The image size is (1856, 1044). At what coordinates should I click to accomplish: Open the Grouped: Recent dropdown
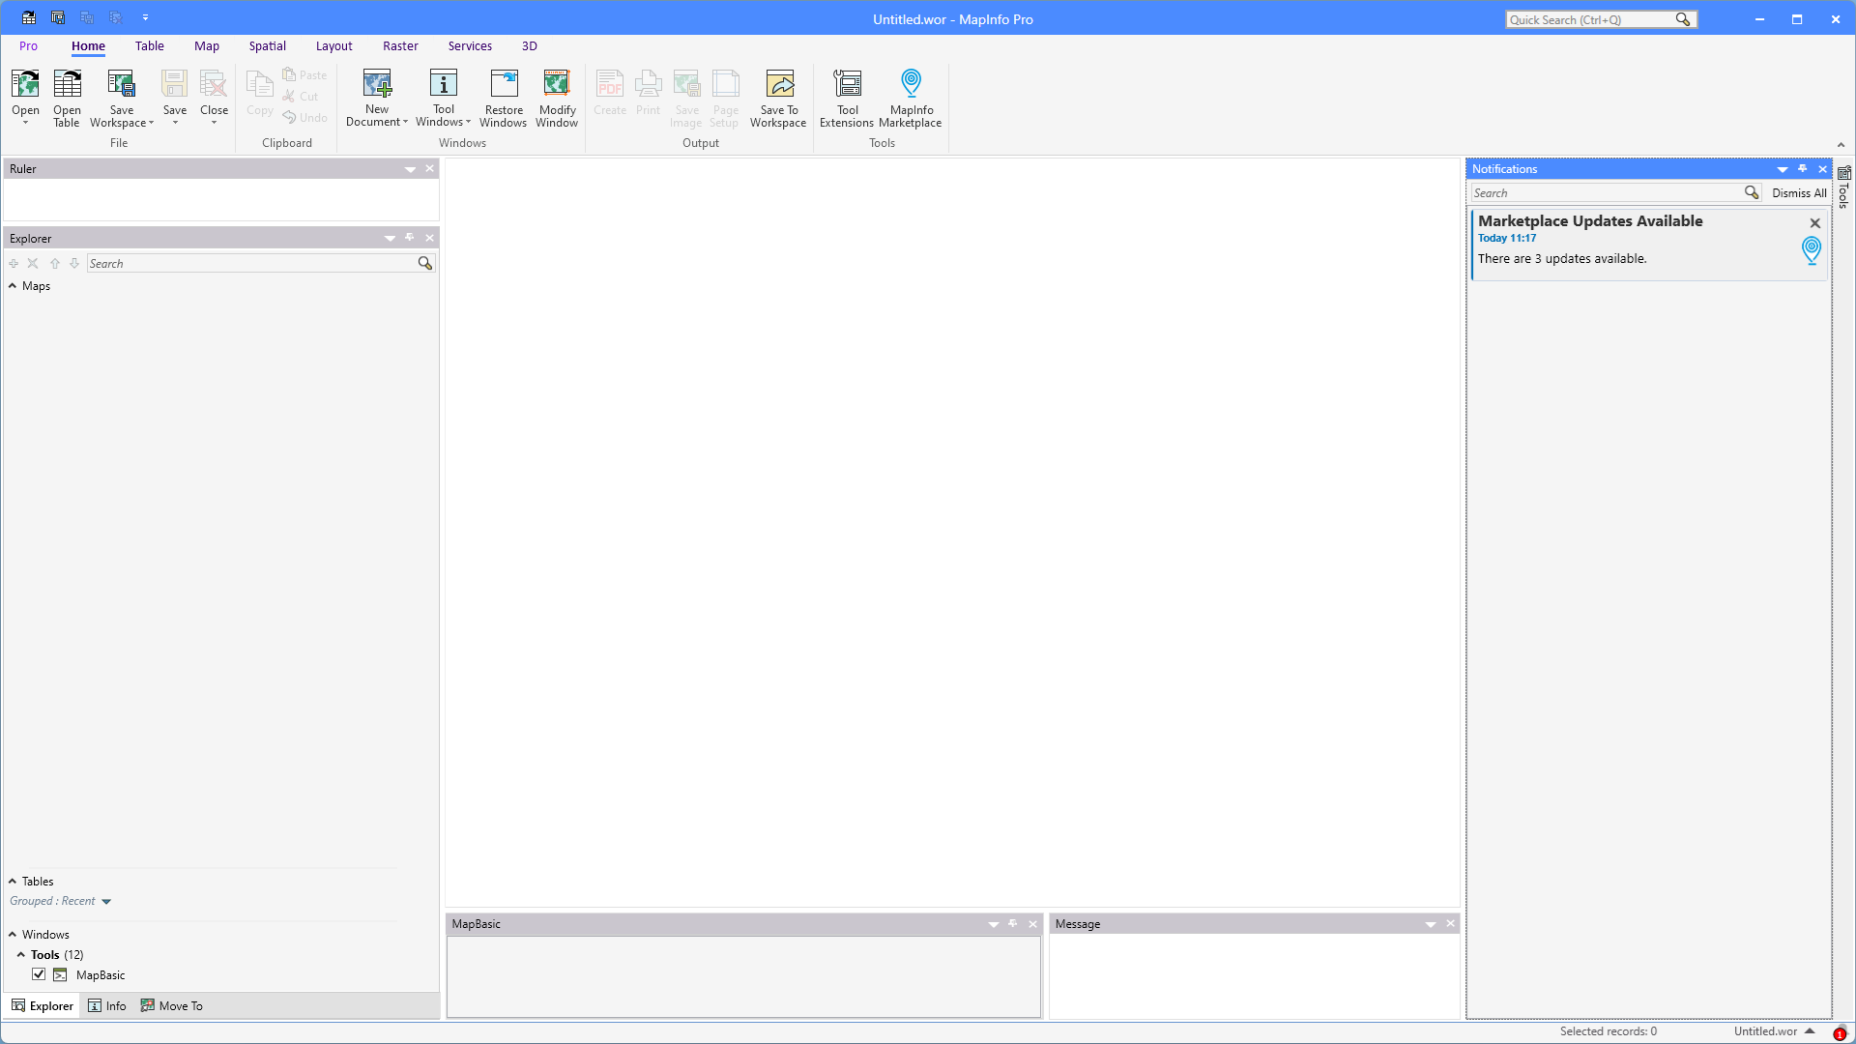pos(106,902)
